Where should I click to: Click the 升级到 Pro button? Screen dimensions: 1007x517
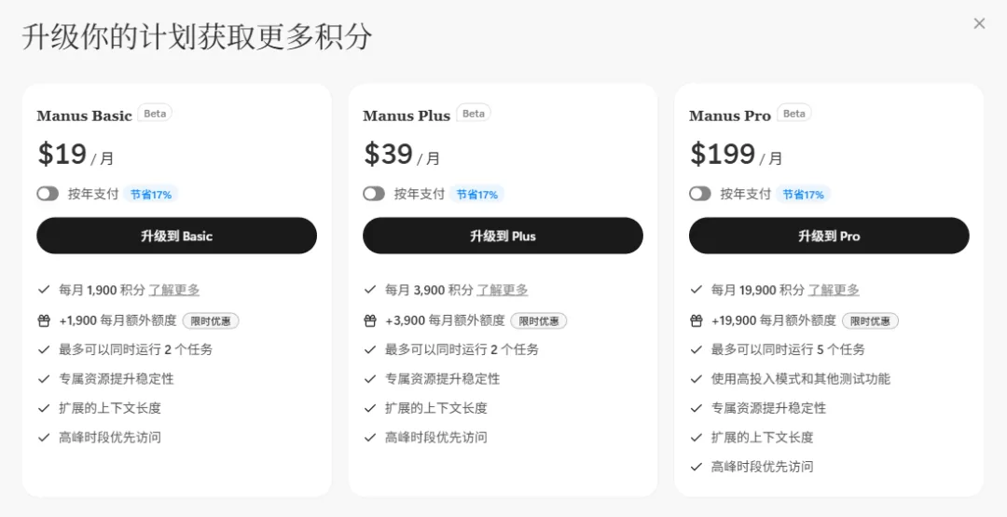[829, 236]
